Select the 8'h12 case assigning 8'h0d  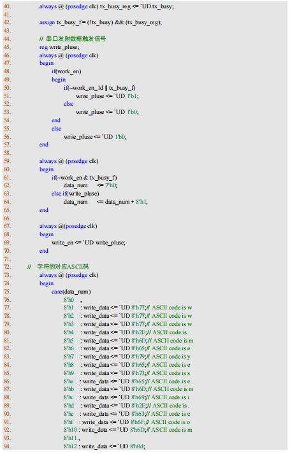coord(105,446)
